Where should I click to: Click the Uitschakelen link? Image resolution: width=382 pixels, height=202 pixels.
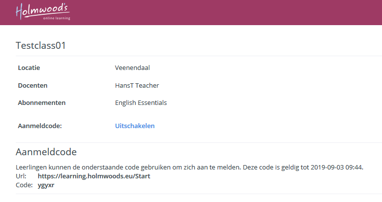coord(135,126)
